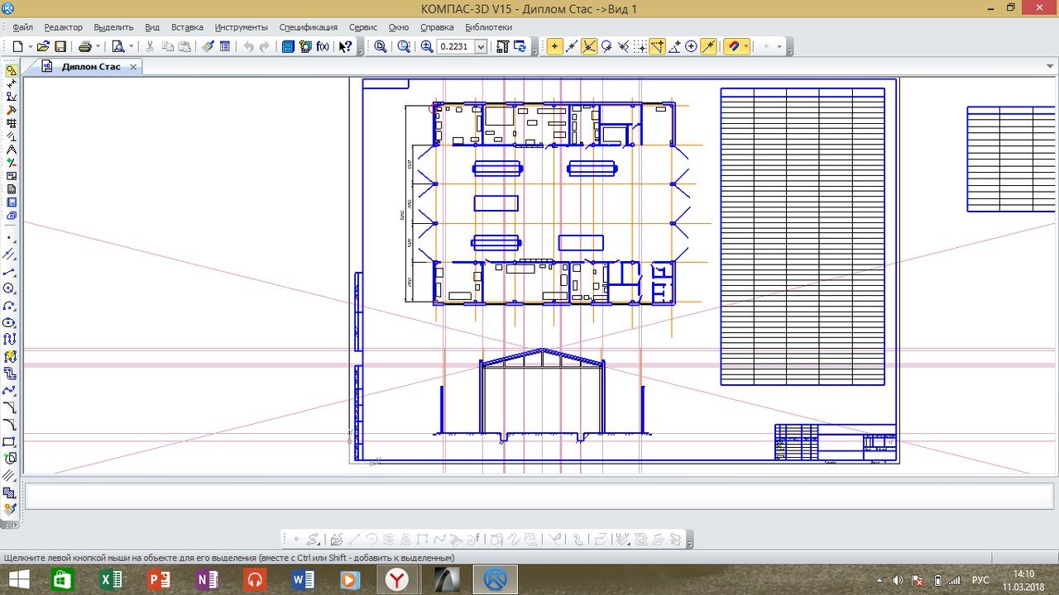Select the rectangle tool in left sidebar
The width and height of the screenshot is (1059, 595).
10,441
